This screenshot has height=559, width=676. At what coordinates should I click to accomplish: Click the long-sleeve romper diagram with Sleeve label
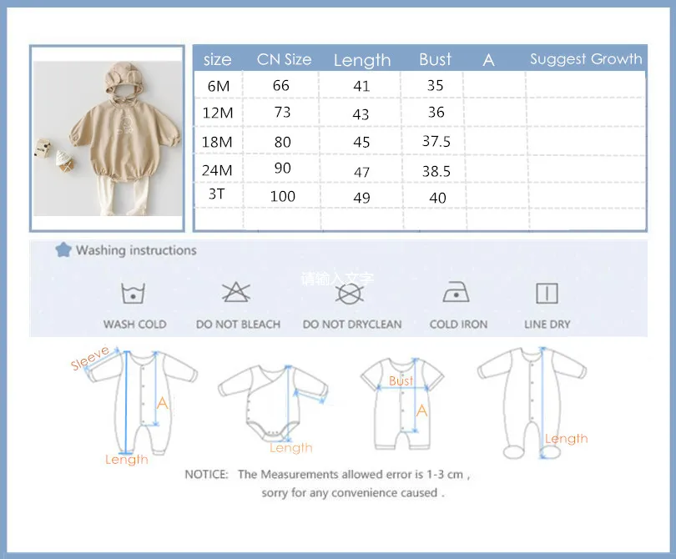140,403
